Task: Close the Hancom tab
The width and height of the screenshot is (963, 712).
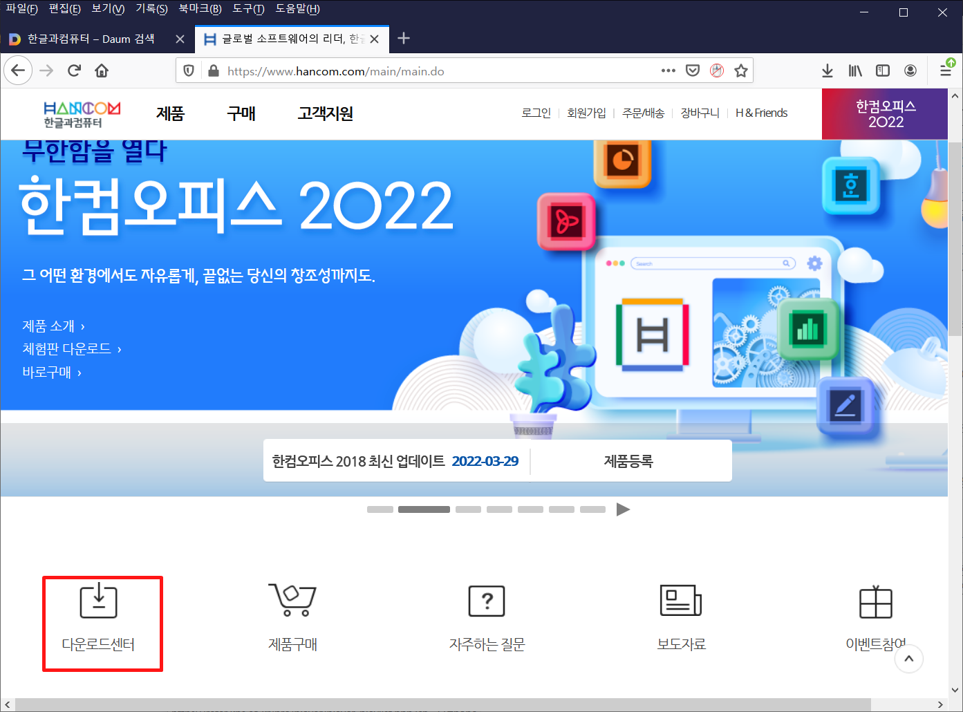Action: coord(374,39)
